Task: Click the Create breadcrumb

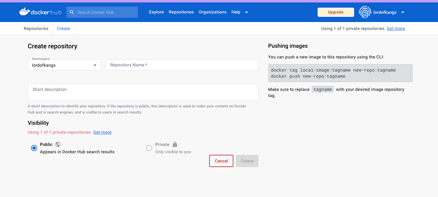Action: (x=63, y=28)
